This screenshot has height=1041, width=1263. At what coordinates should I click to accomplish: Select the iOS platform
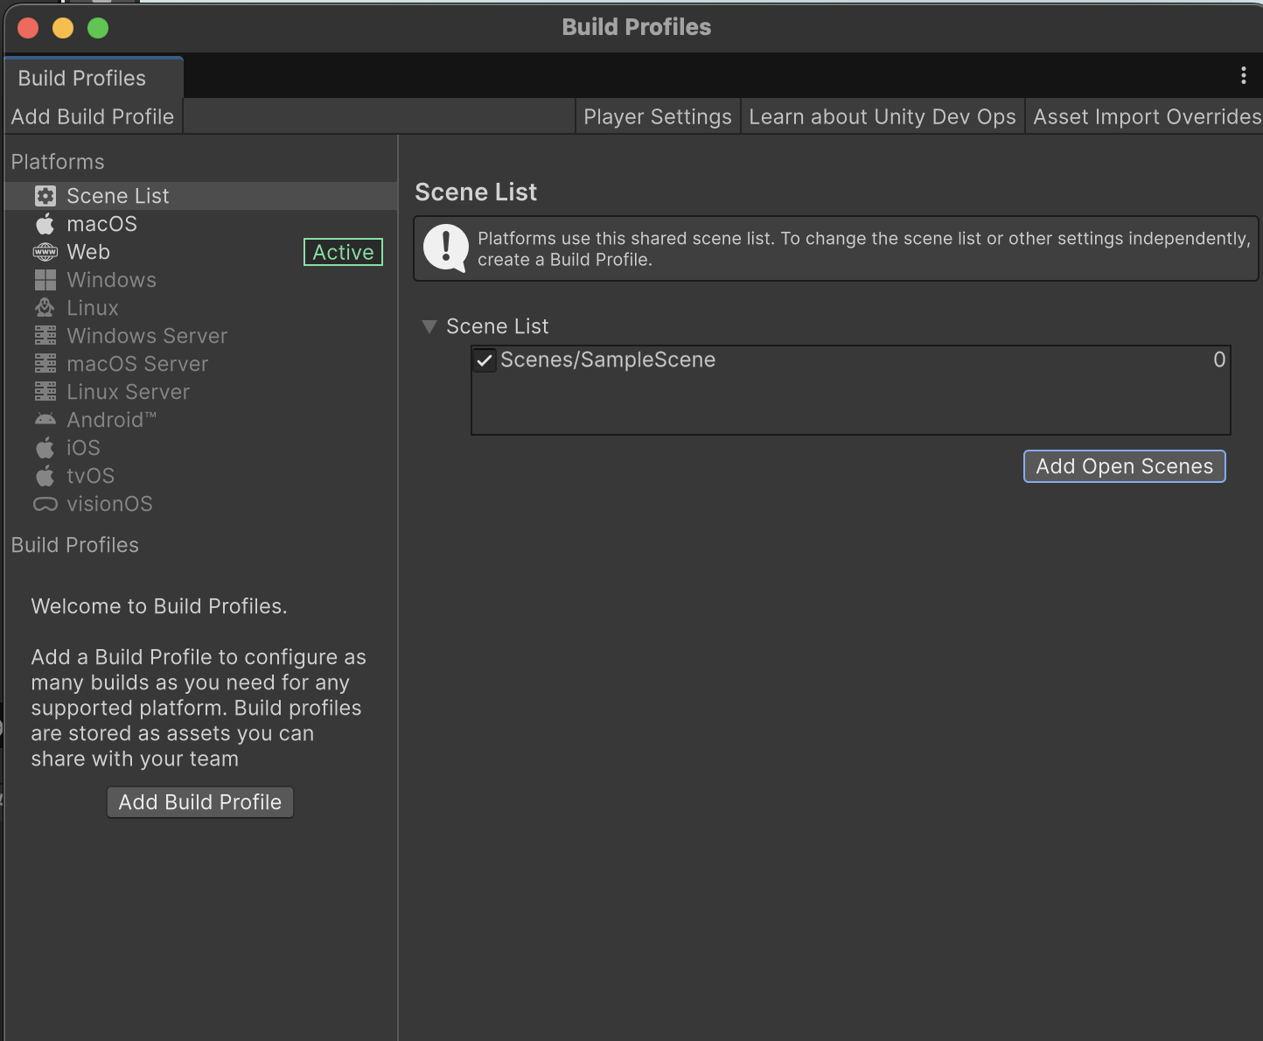click(x=201, y=448)
